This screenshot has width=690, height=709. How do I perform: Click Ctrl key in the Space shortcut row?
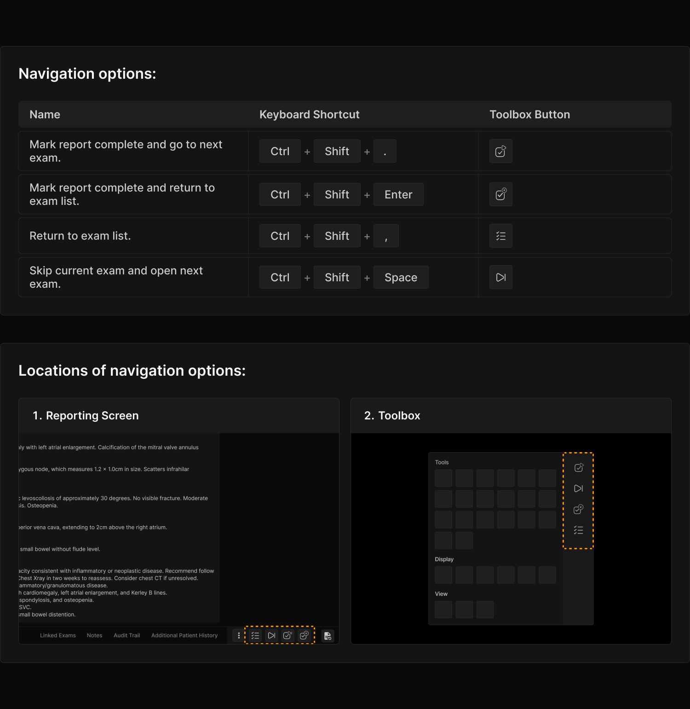[x=280, y=277]
